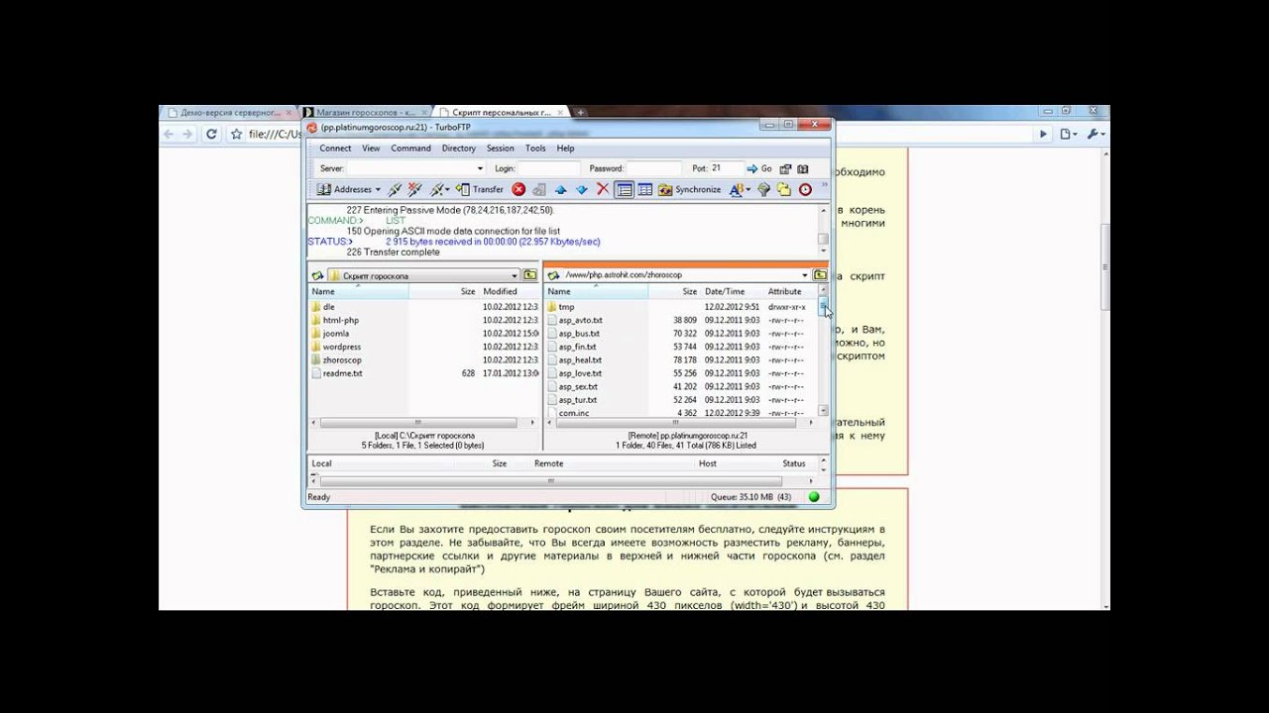
Task: Expand local folder path dropdown
Action: tap(515, 275)
